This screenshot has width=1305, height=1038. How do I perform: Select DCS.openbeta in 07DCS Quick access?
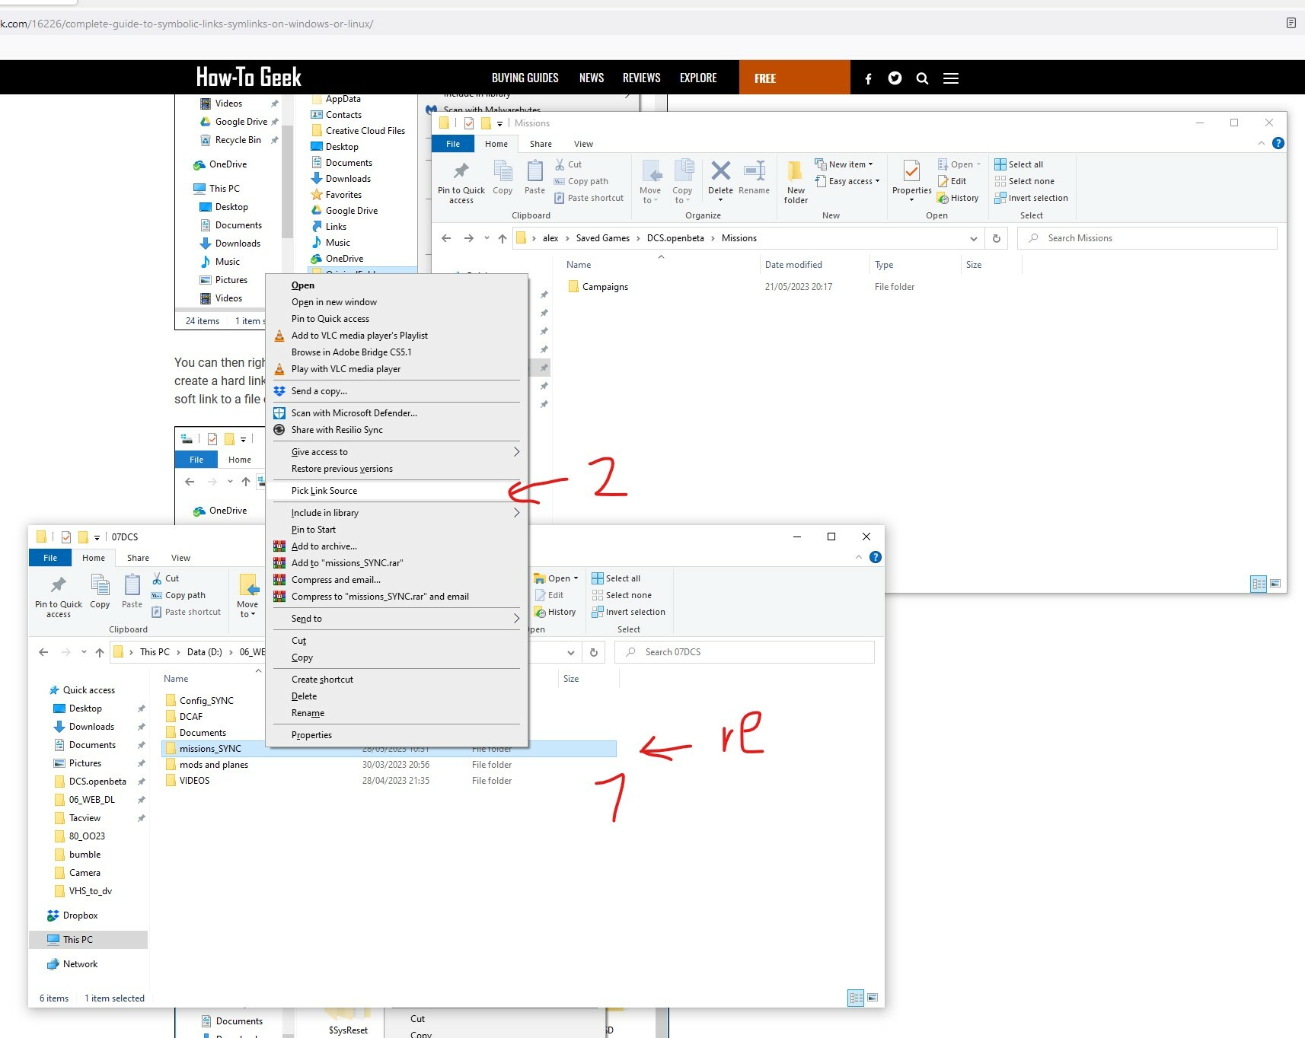coord(97,782)
